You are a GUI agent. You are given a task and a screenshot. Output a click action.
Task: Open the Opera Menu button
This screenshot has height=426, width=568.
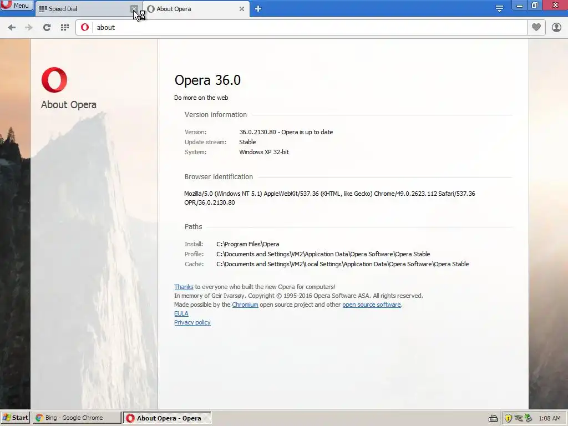(16, 5)
